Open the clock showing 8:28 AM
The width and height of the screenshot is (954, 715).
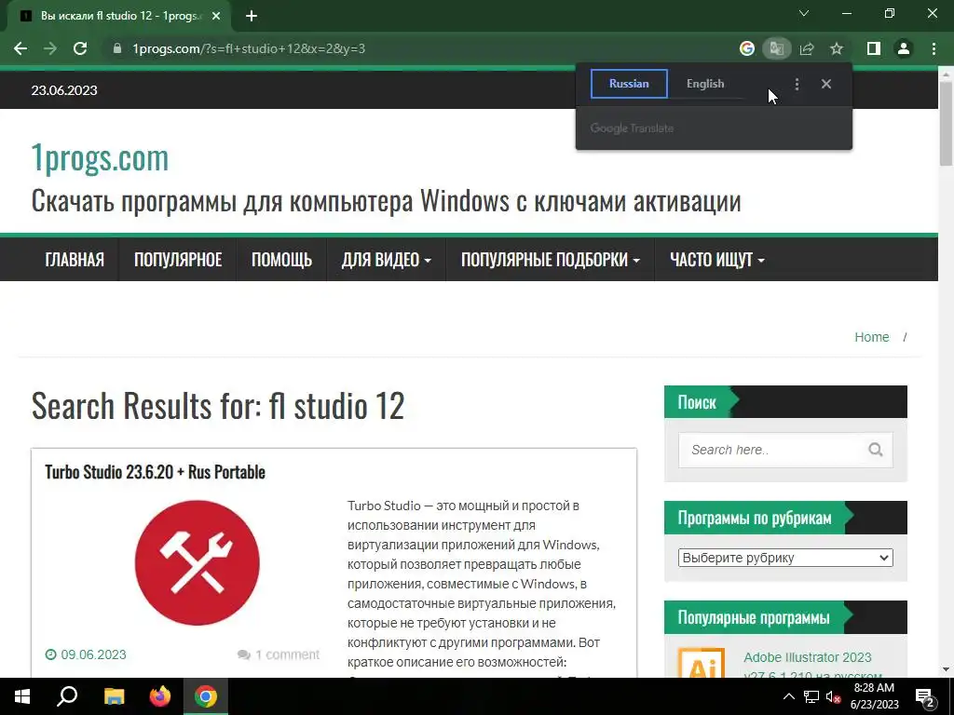click(x=874, y=696)
